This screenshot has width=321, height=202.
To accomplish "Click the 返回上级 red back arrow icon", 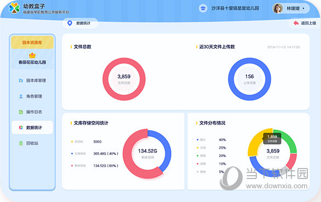I will [x=296, y=23].
